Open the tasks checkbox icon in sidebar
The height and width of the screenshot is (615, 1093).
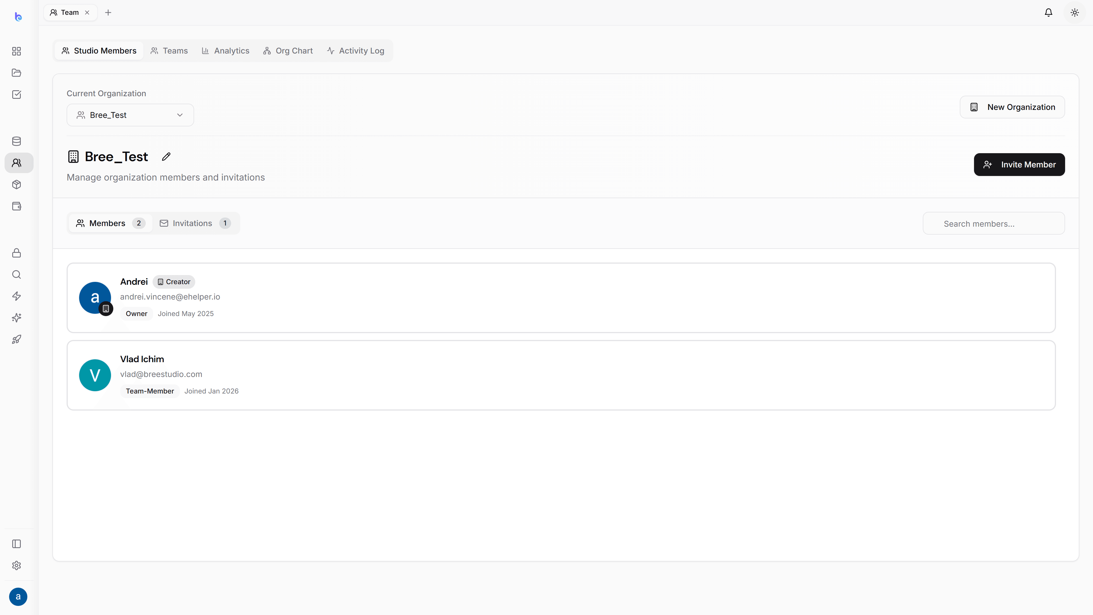(17, 95)
